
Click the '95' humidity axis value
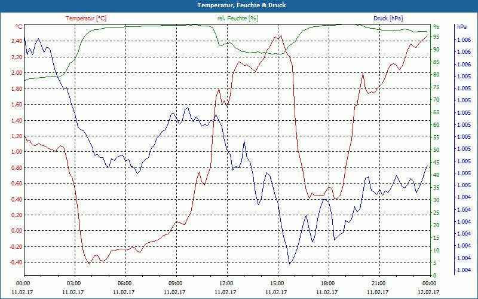[436, 37]
